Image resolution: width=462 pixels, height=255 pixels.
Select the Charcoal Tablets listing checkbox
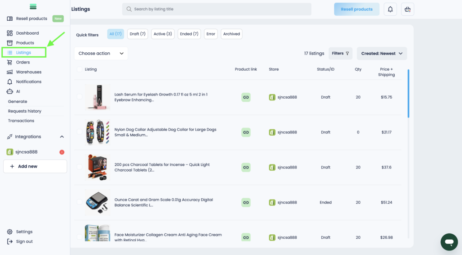click(79, 167)
